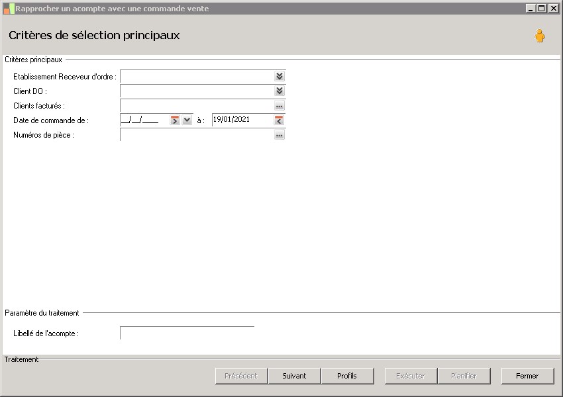This screenshot has width=563, height=397.
Task: Click the end date calendar arrow icon
Action: (x=279, y=120)
